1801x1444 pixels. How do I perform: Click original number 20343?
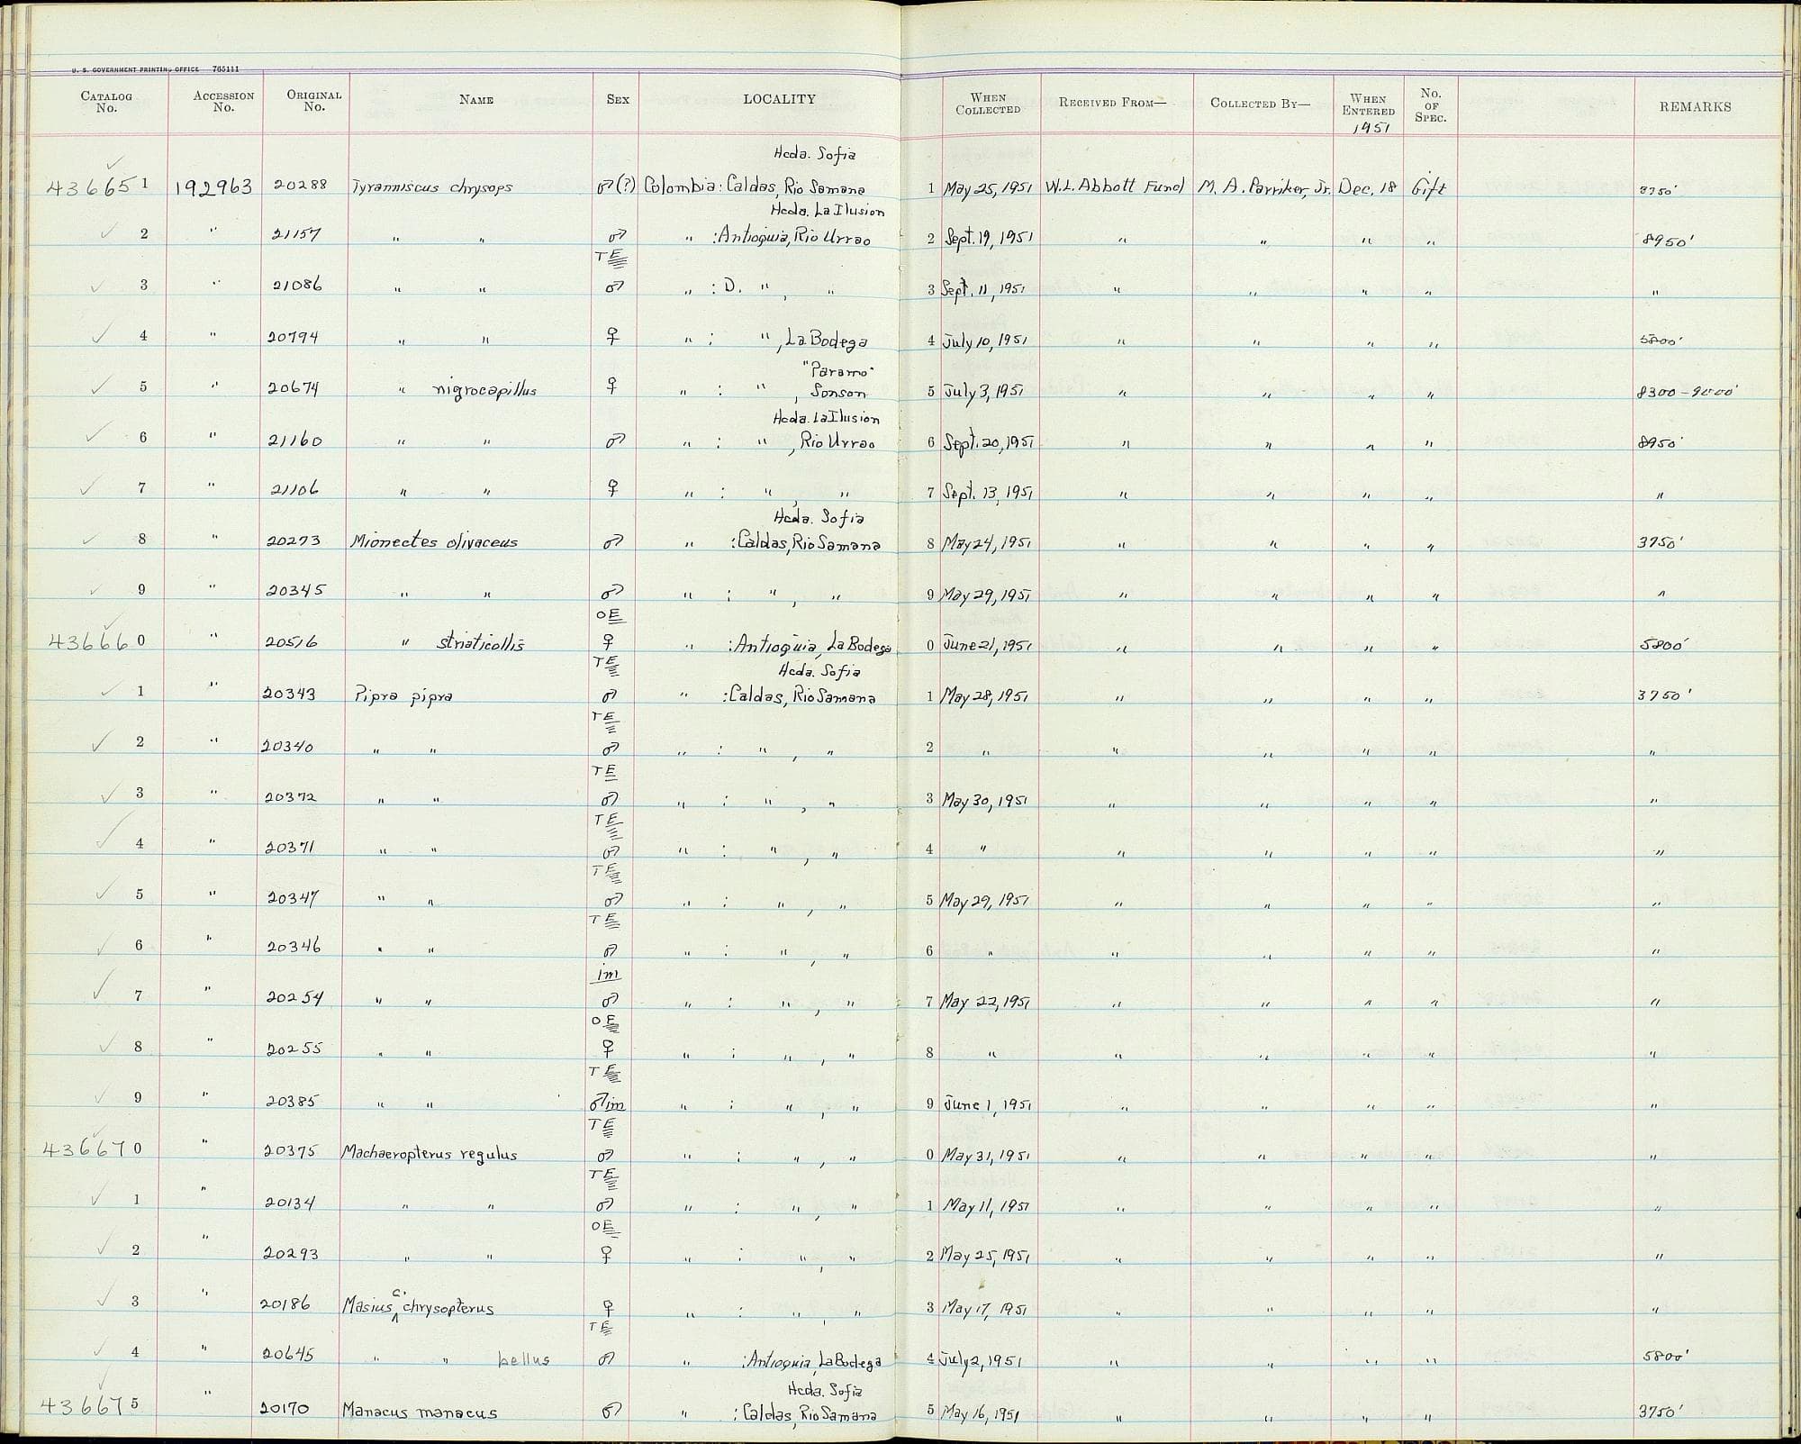click(x=290, y=695)
